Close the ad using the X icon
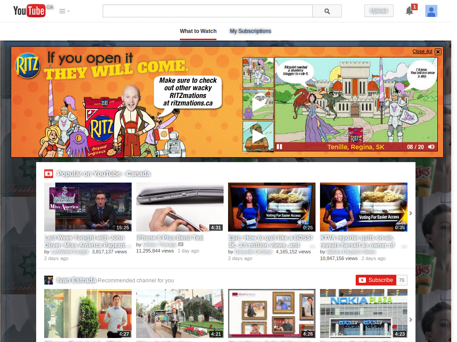 438,52
